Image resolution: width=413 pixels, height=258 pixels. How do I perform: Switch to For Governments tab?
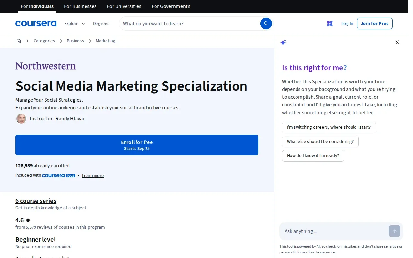click(x=171, y=6)
